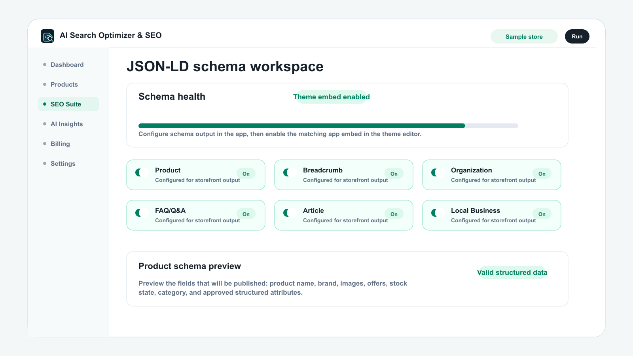Open Settings in the sidebar

pyautogui.click(x=68, y=163)
